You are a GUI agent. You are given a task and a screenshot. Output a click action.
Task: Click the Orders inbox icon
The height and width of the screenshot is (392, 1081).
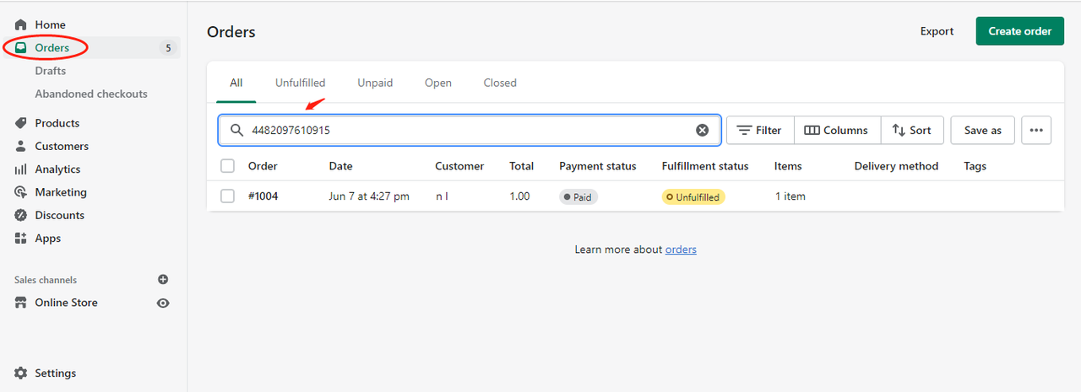21,48
